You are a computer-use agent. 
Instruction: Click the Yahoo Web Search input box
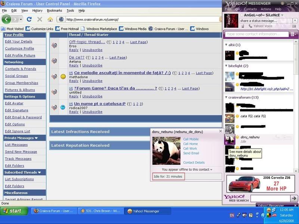pos(270,198)
